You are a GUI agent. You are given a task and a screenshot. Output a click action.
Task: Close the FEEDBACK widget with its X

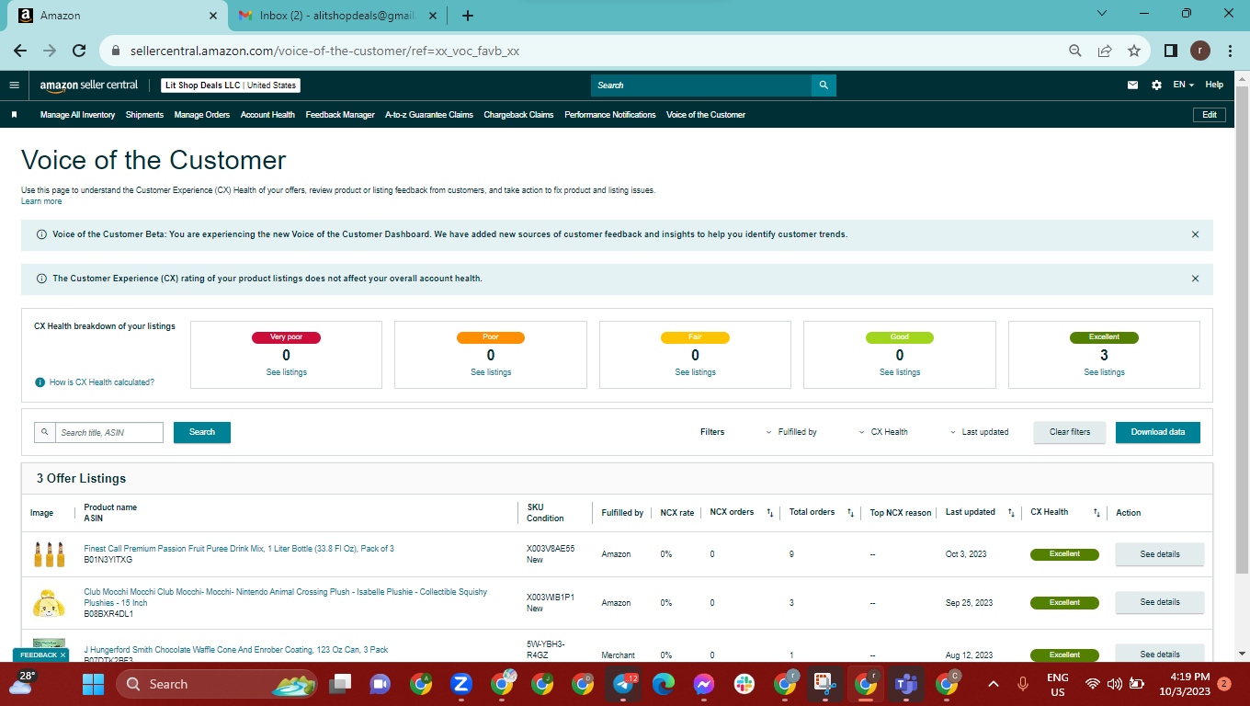62,655
